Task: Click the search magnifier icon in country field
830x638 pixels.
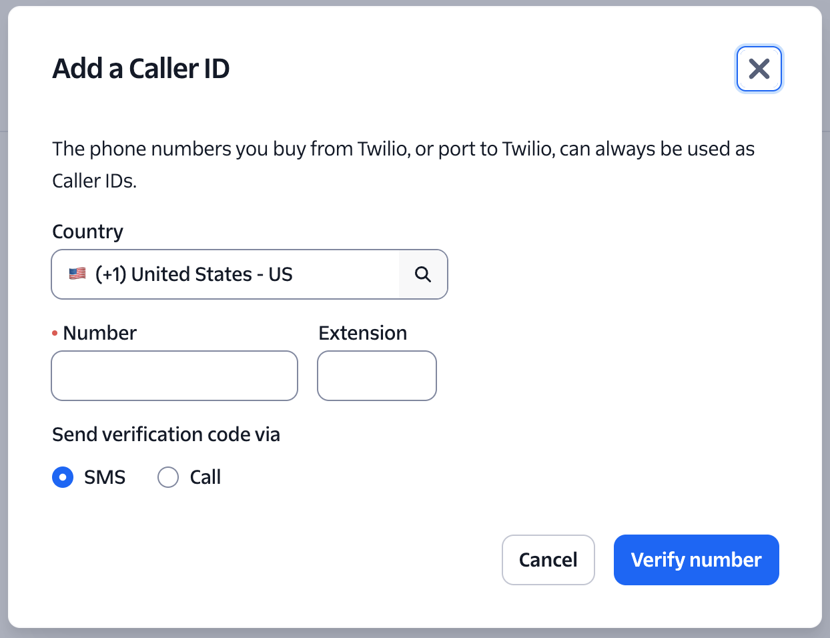Action: [x=423, y=274]
